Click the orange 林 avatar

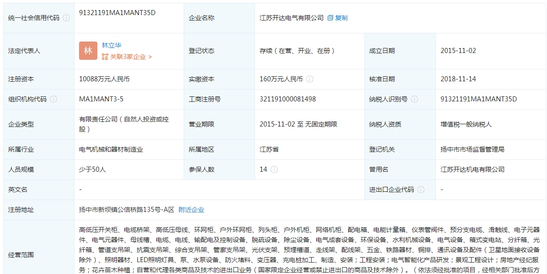point(88,51)
